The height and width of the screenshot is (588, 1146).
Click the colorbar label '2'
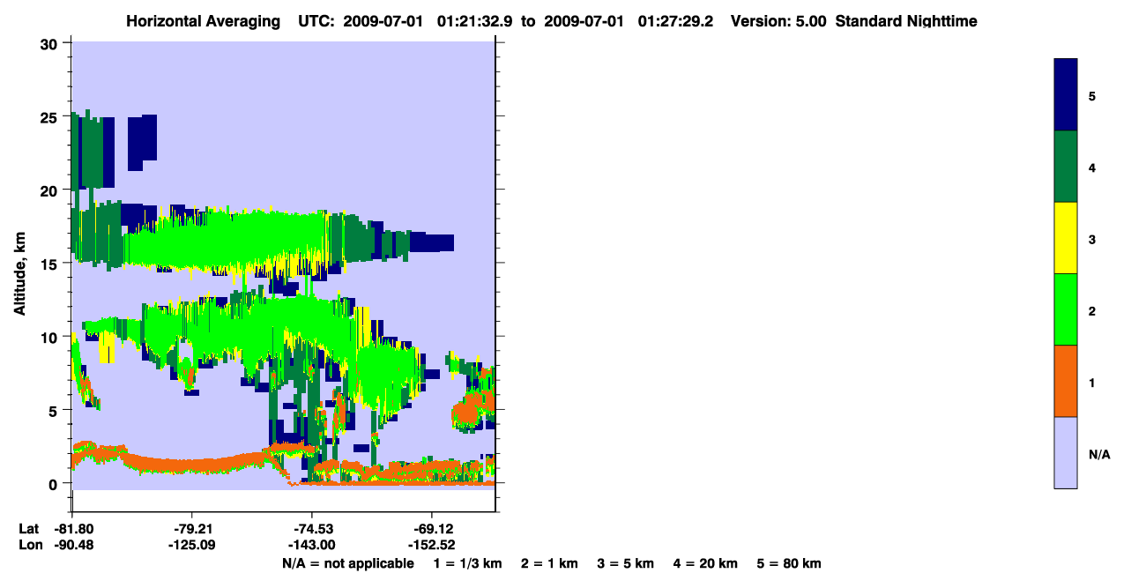coord(1092,310)
